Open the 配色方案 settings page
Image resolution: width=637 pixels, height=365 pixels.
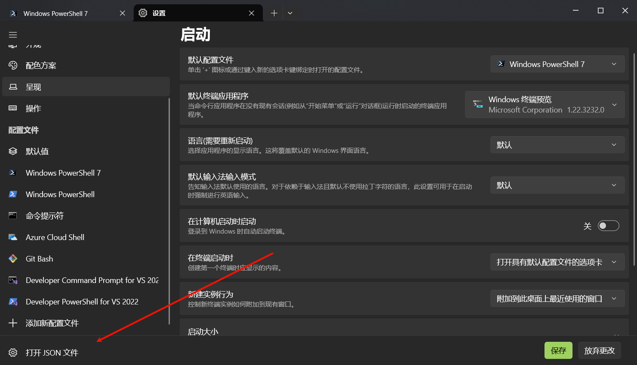(x=41, y=65)
